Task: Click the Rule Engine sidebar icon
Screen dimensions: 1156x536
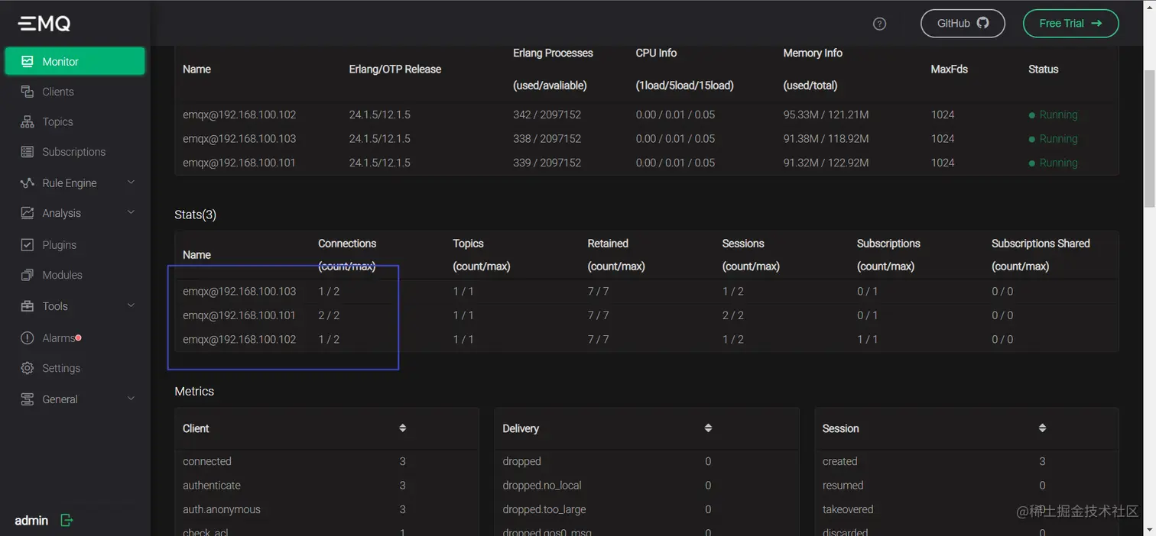Action: [x=28, y=183]
